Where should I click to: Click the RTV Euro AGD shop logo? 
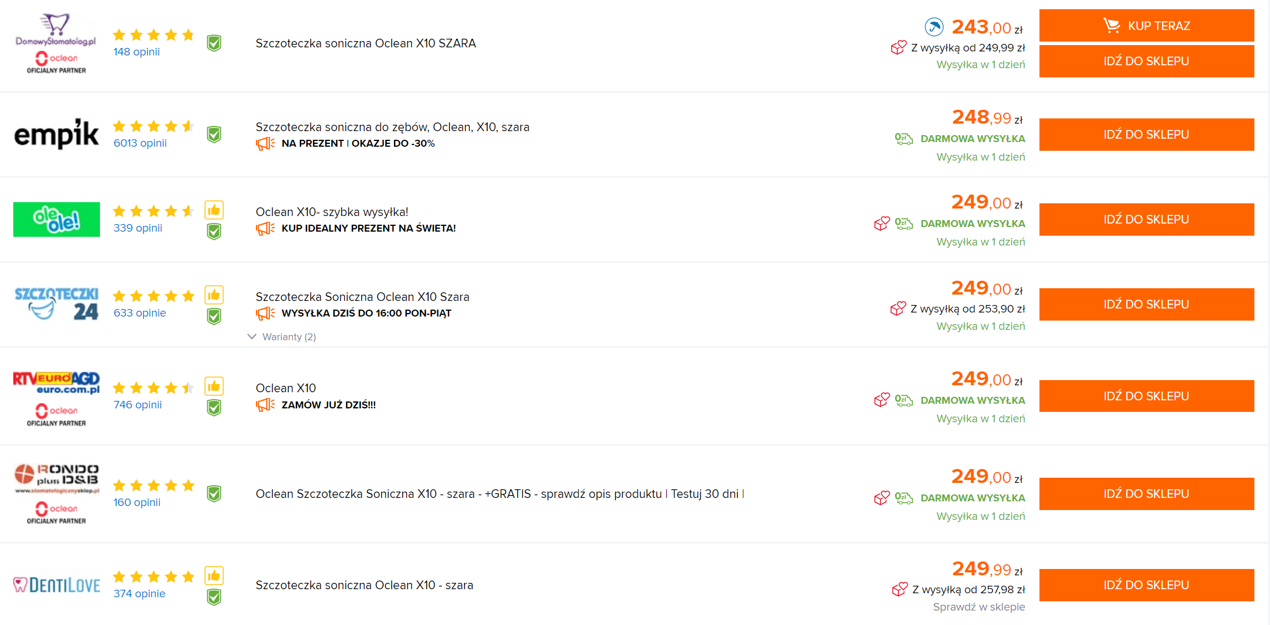coord(57,383)
